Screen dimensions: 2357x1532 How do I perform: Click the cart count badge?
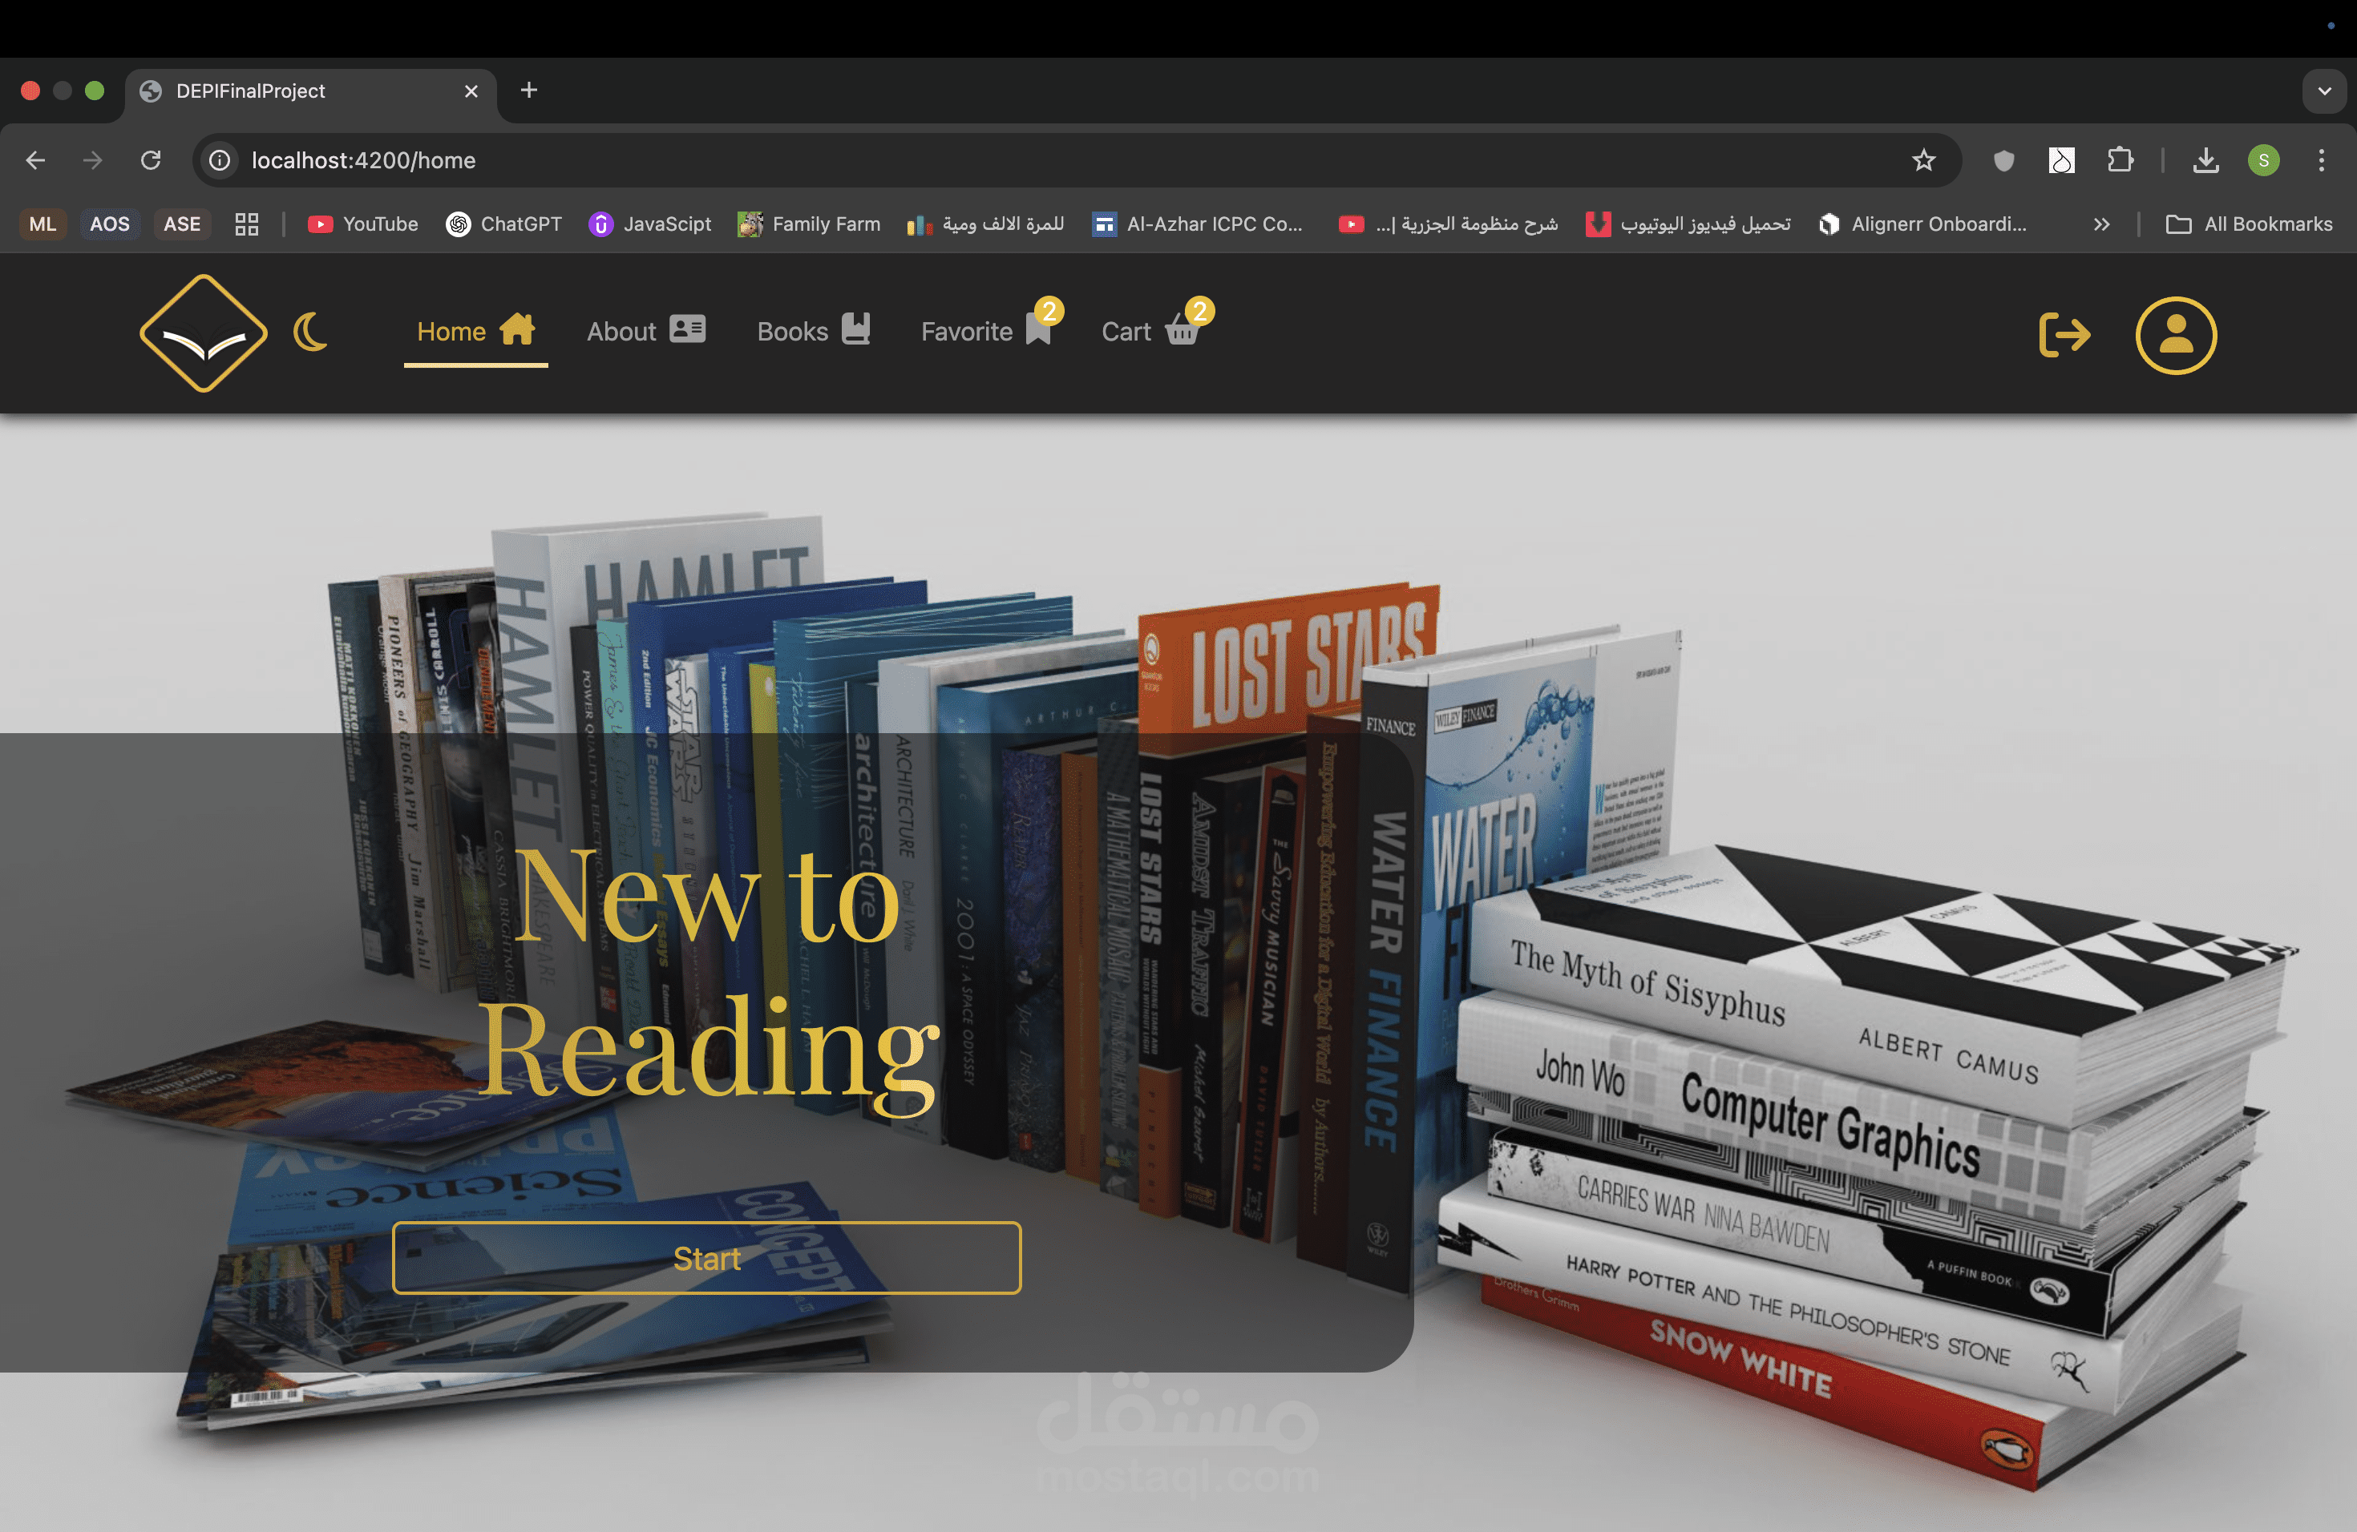(x=1199, y=311)
